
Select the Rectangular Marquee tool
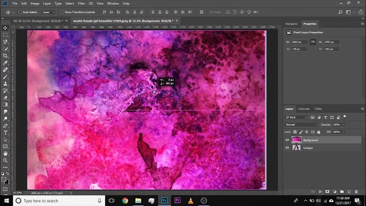[5, 35]
